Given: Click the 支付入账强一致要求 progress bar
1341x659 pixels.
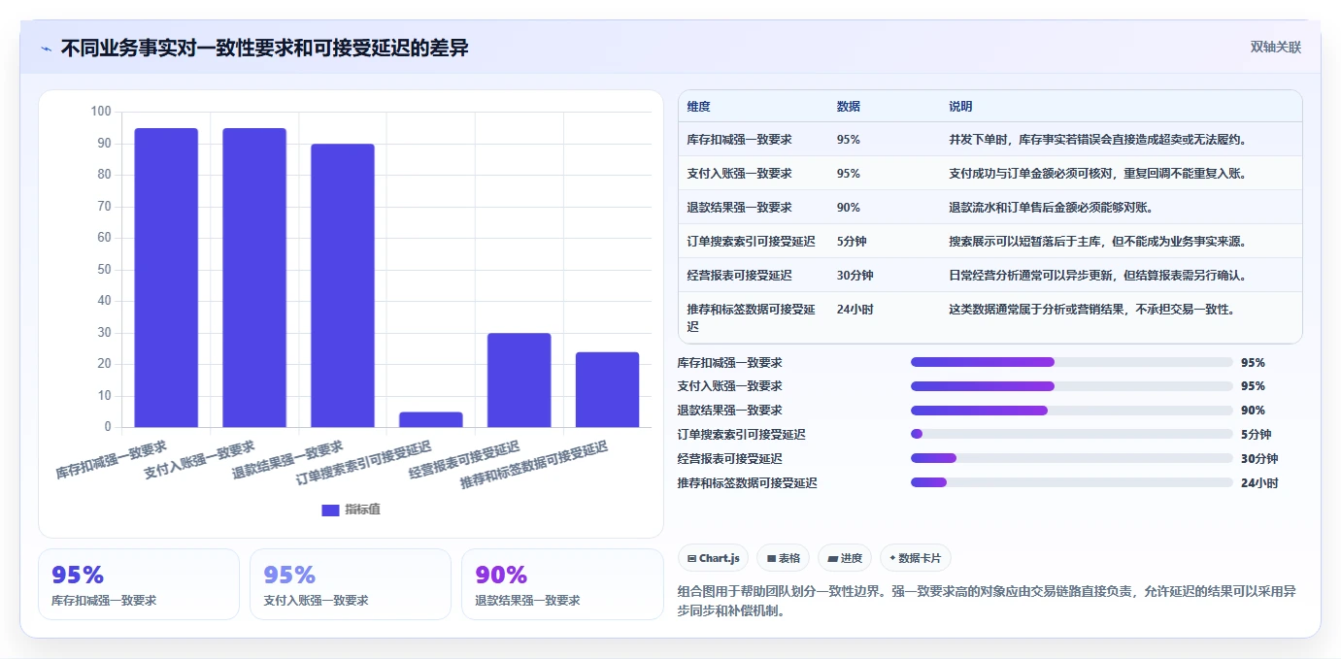Looking at the screenshot, I should click(1072, 386).
